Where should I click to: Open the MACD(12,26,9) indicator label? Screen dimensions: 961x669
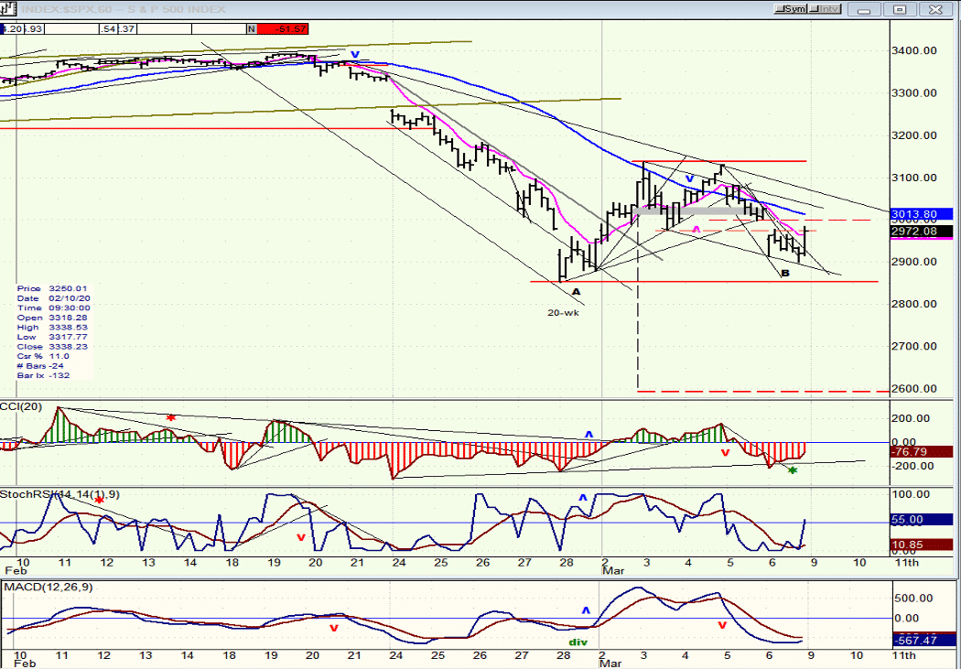(x=49, y=588)
